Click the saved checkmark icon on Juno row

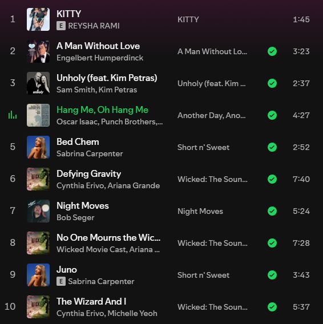click(272, 275)
